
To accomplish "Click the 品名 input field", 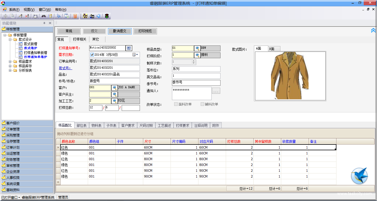I will click(114, 74).
